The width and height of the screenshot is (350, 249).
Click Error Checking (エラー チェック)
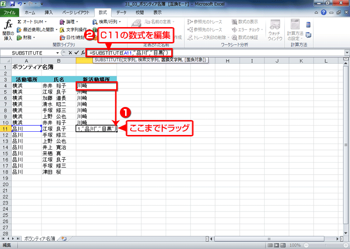(x=247, y=29)
